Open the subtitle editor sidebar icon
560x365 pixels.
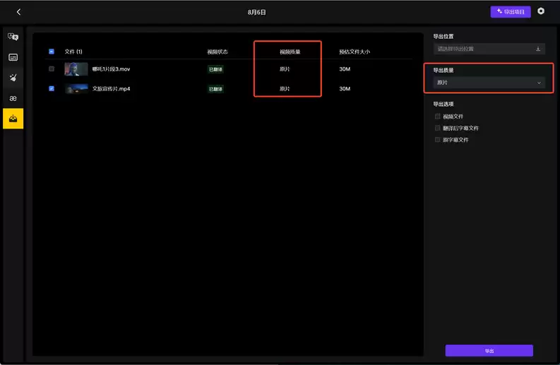pyautogui.click(x=13, y=57)
